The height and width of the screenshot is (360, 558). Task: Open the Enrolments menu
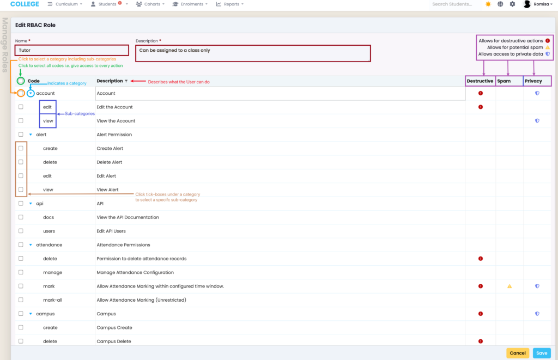pyautogui.click(x=190, y=4)
